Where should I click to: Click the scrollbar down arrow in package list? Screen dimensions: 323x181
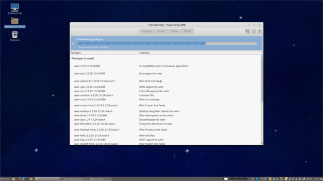coord(262,143)
